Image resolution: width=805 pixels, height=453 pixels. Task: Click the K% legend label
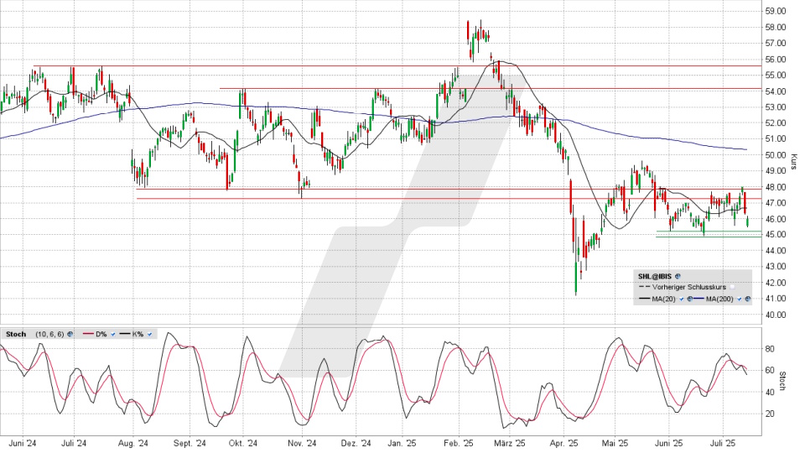tap(138, 335)
